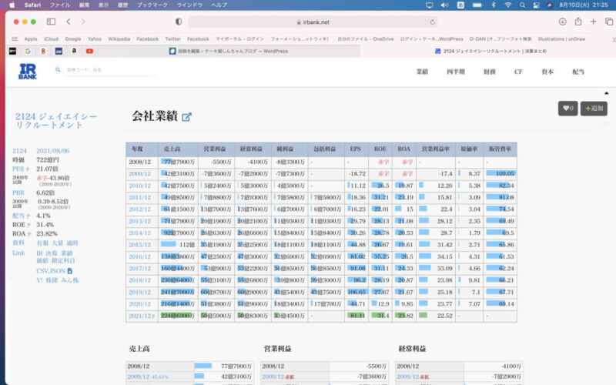This screenshot has width=616, height=385.
Task: Go forward with Safari's forward arrow
Action: coord(83,22)
